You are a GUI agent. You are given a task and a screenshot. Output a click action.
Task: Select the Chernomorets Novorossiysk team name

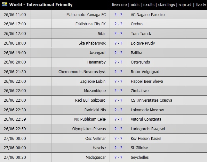click(x=82, y=72)
